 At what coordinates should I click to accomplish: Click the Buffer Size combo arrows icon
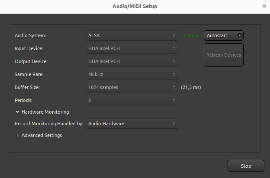click(174, 87)
